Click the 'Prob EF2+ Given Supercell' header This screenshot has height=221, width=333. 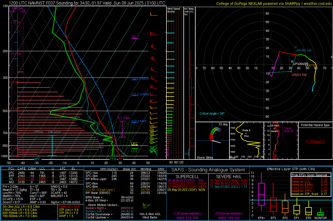point(309,175)
